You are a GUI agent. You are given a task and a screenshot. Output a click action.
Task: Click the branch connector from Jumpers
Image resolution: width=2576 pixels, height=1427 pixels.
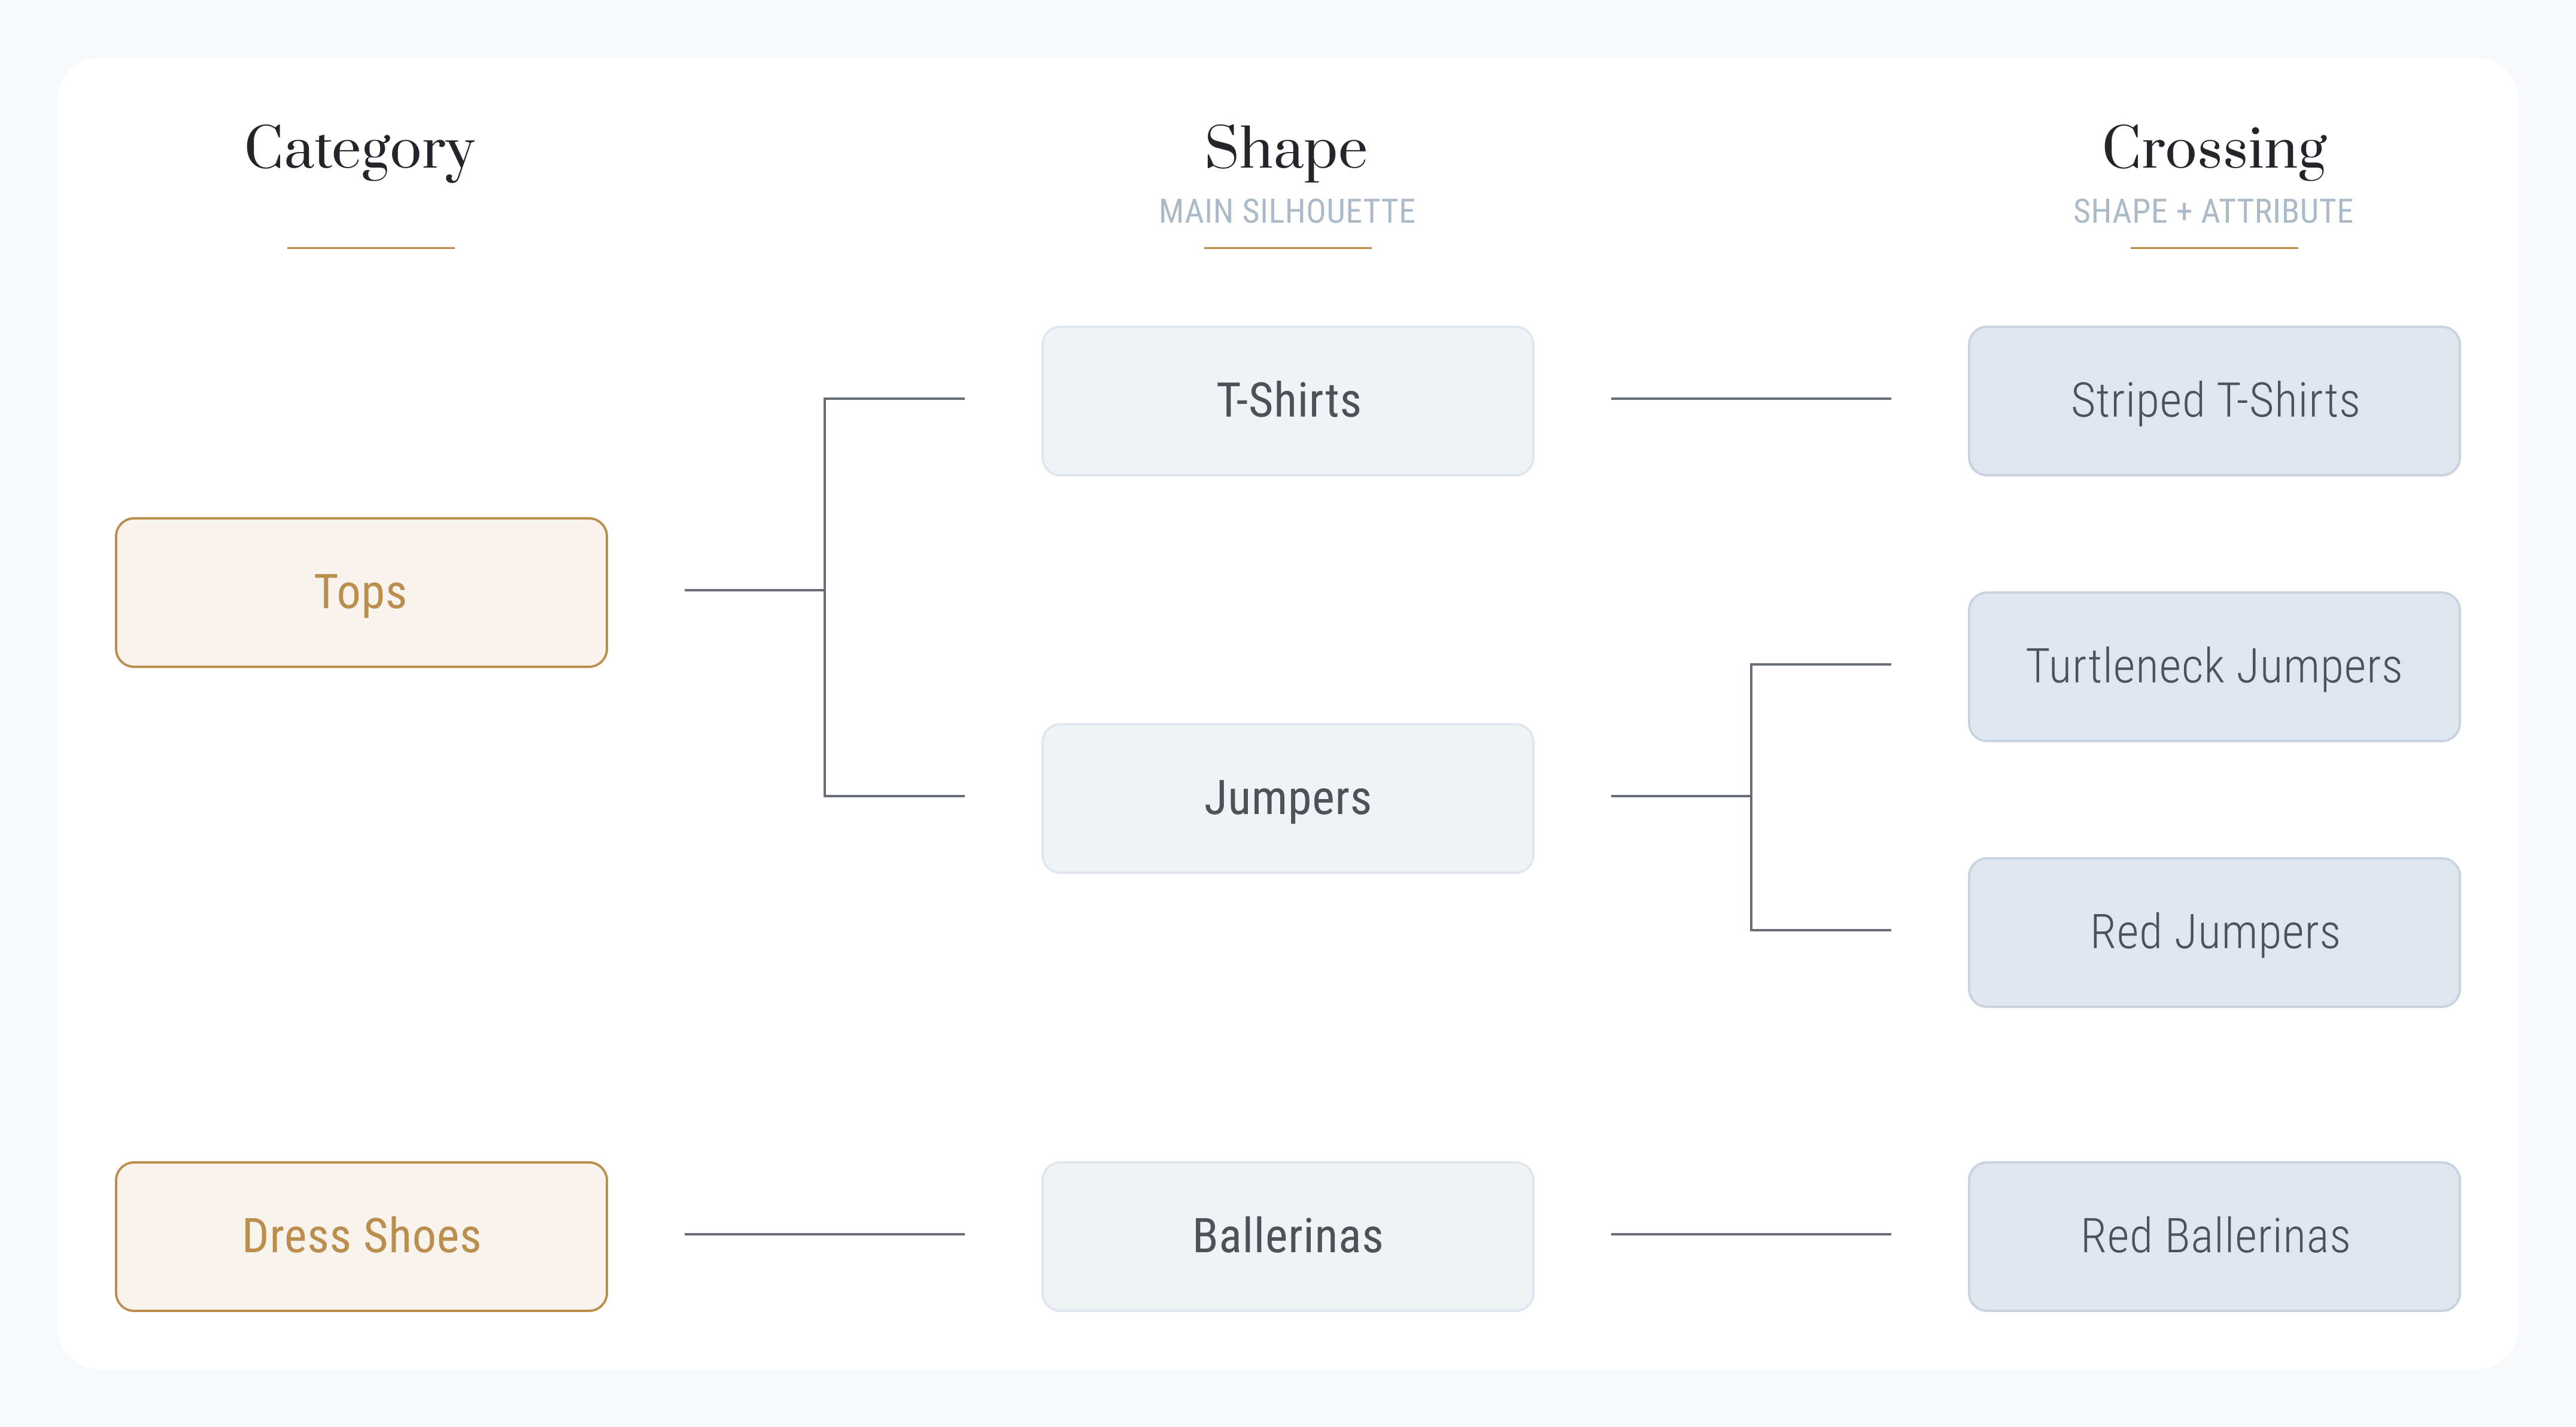point(1751,797)
